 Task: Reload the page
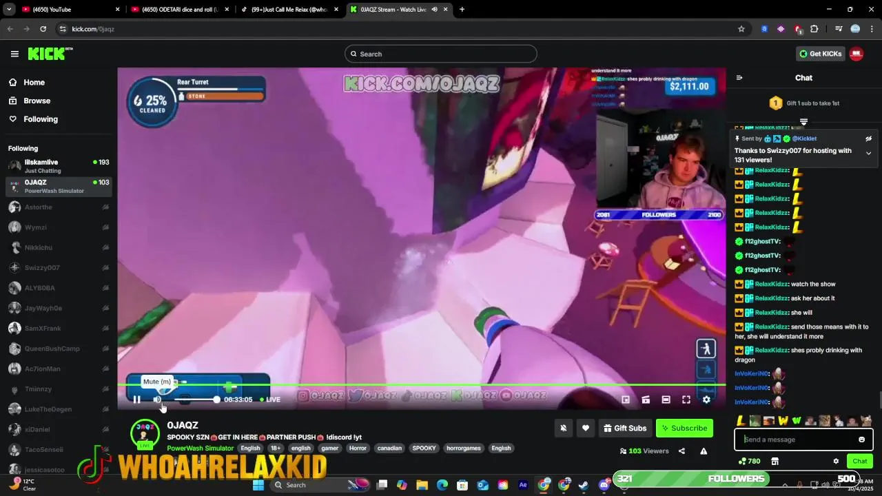coord(43,29)
